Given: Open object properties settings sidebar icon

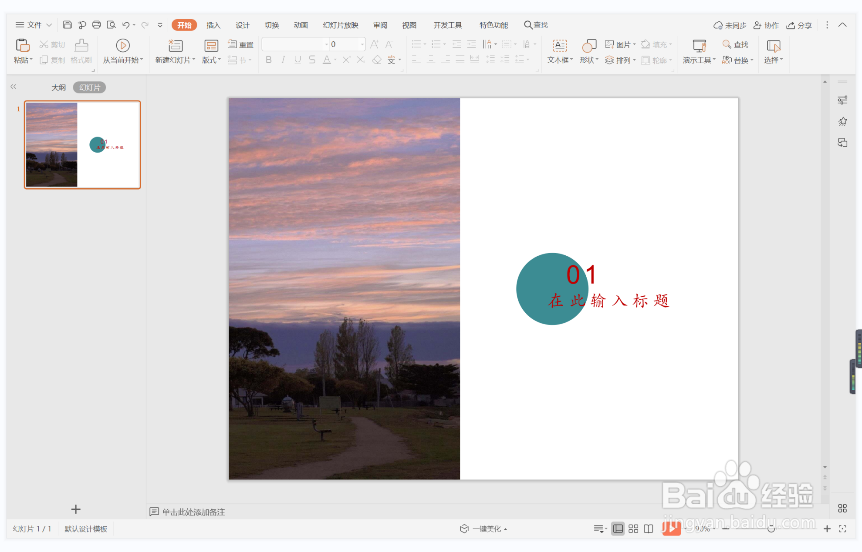Looking at the screenshot, I should coord(842,100).
